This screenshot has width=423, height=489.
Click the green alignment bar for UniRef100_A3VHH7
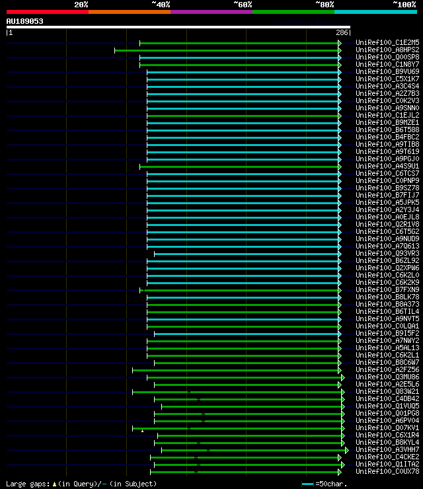[254, 450]
